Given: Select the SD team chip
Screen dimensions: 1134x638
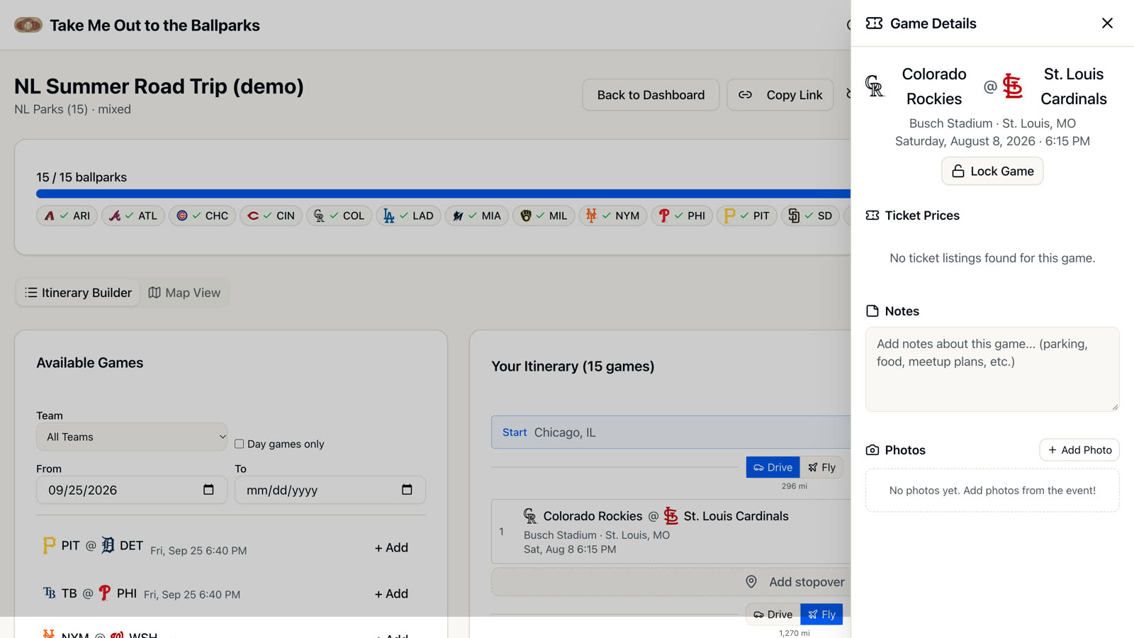Looking at the screenshot, I should tap(810, 216).
